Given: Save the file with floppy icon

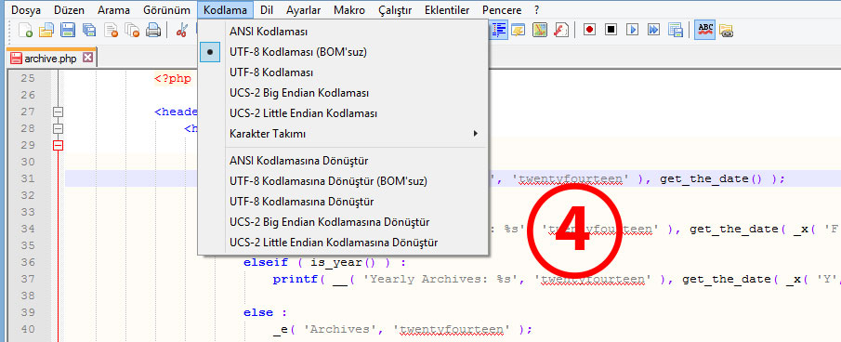Looking at the screenshot, I should click(x=68, y=30).
